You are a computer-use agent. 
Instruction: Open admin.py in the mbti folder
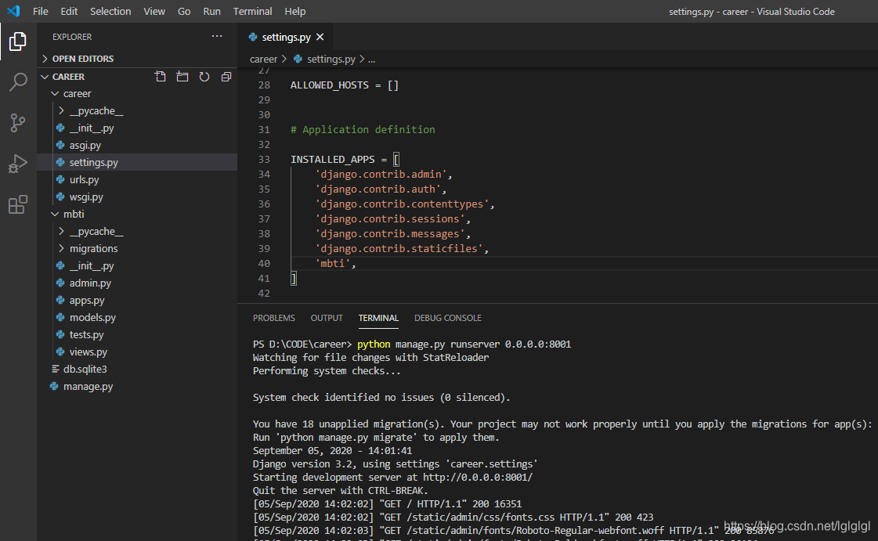click(90, 283)
